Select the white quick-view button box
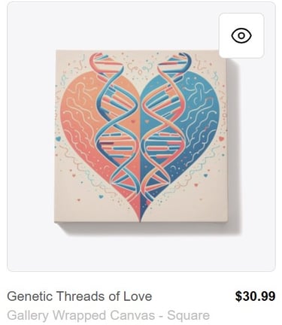The height and width of the screenshot is (325, 282). pyautogui.click(x=241, y=35)
